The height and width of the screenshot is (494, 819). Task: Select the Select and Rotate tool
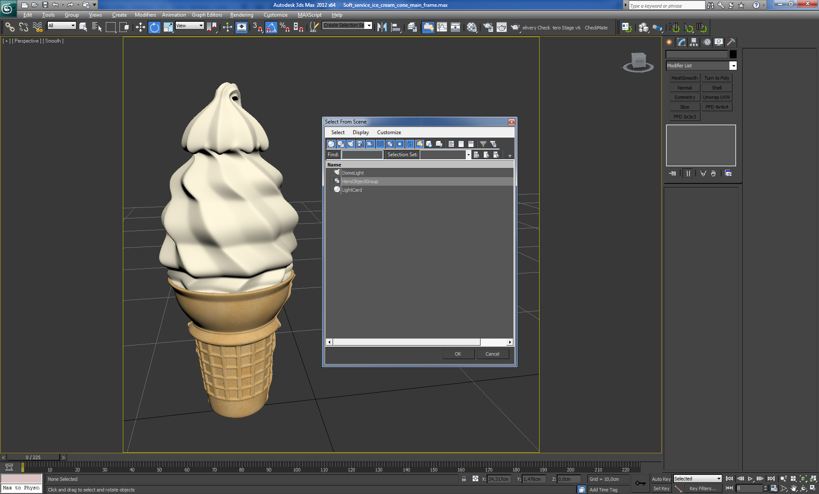click(154, 27)
